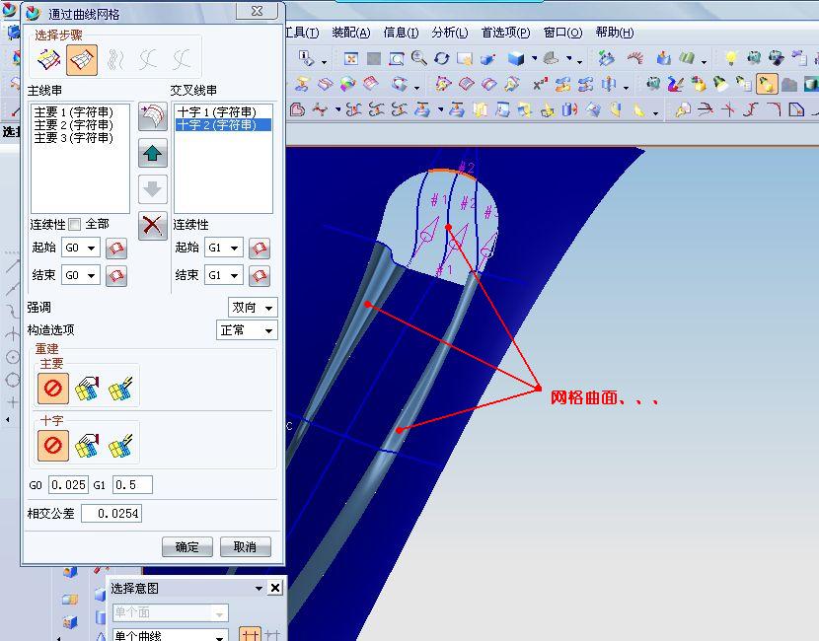Select the cross strings selection step icon
This screenshot has height=641, width=819.
point(82,60)
